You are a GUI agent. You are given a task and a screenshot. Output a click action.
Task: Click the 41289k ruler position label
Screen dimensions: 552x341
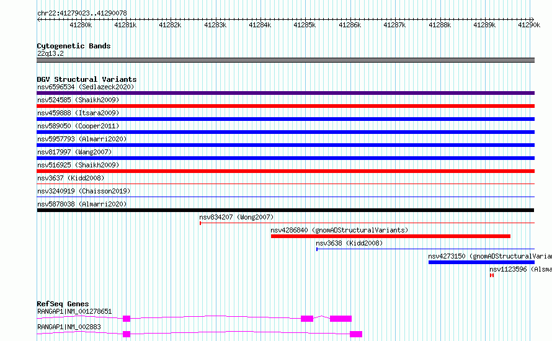(x=484, y=25)
